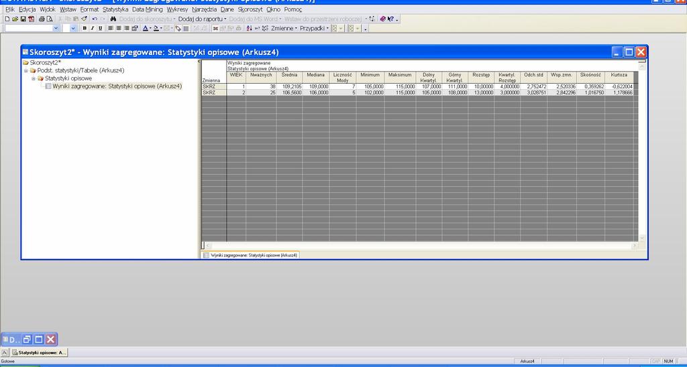Click the Find binoculars icon
Image resolution: width=687 pixels, height=367 pixels.
click(113, 19)
